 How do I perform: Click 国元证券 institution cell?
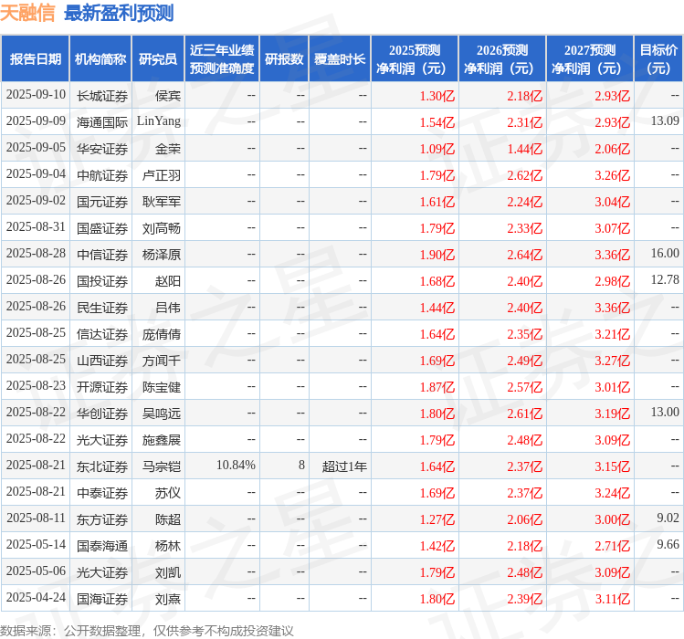[x=102, y=202]
